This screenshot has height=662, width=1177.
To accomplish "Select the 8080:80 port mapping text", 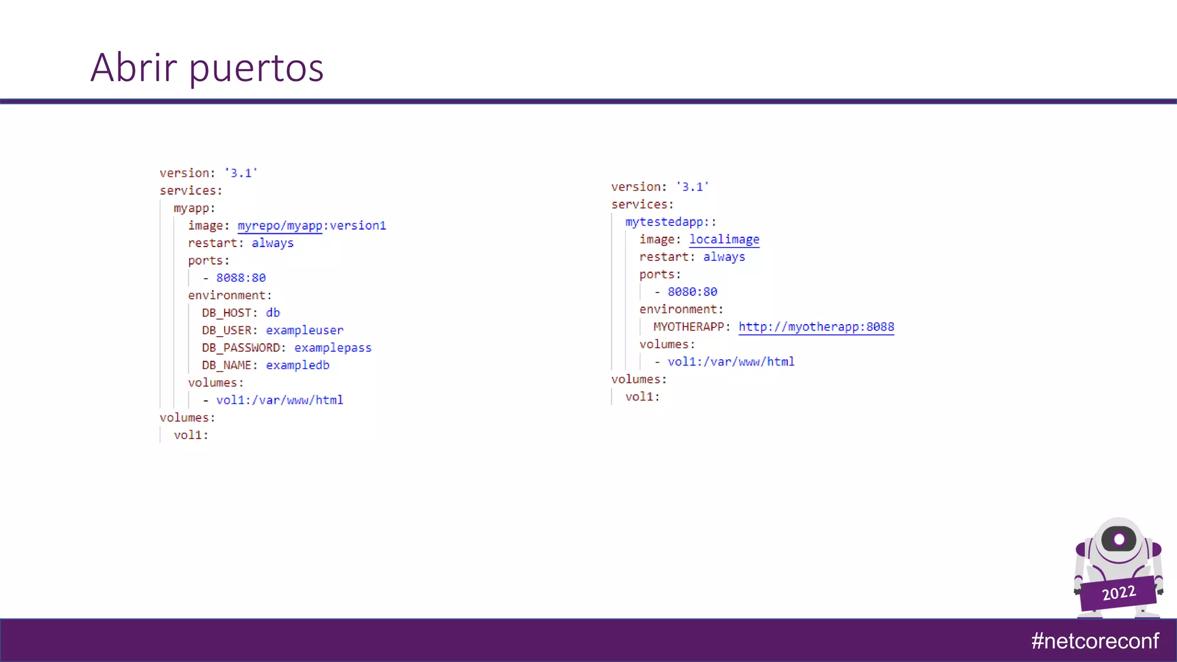I will [693, 291].
